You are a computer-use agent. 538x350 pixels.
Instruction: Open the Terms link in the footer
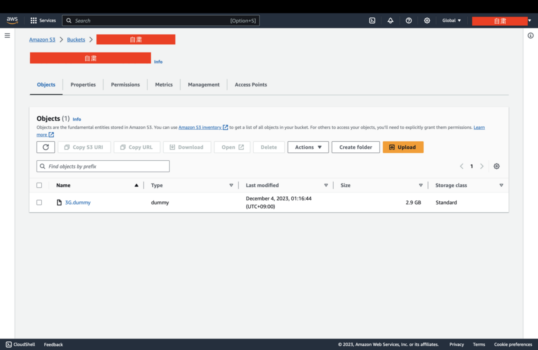[x=479, y=345]
